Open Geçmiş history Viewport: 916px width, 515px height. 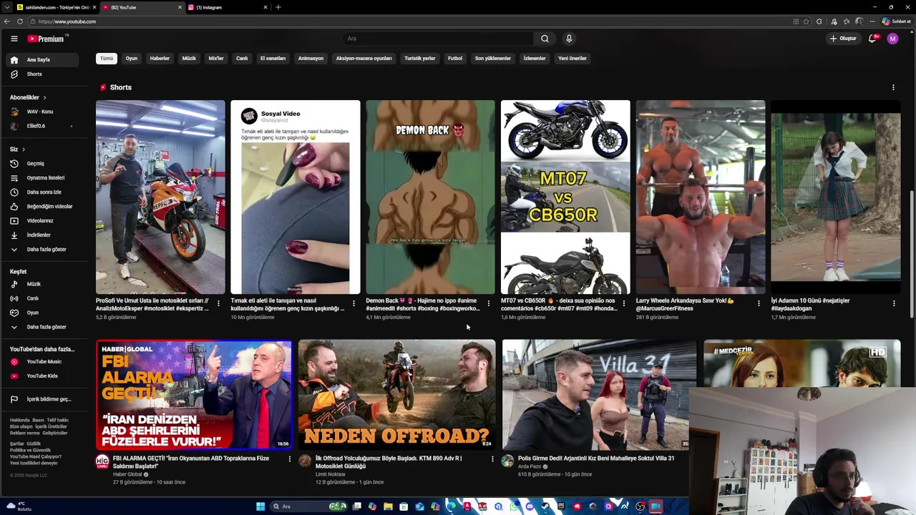tap(44, 164)
